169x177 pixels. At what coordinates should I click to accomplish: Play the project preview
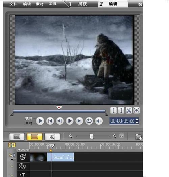click(x=40, y=121)
